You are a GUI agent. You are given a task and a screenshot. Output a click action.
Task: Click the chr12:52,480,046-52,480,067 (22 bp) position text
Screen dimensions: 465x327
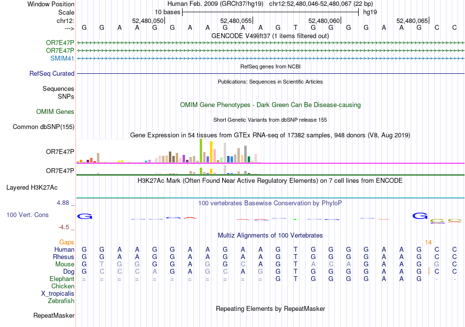tap(321, 4)
